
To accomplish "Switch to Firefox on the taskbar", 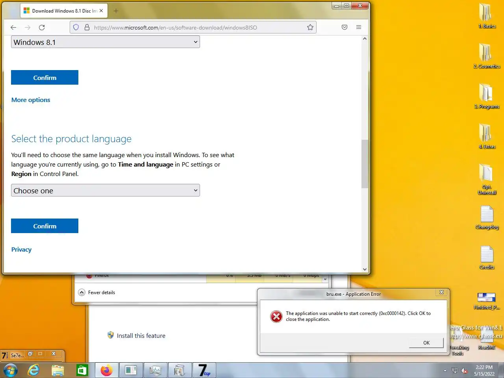I will click(x=106, y=371).
